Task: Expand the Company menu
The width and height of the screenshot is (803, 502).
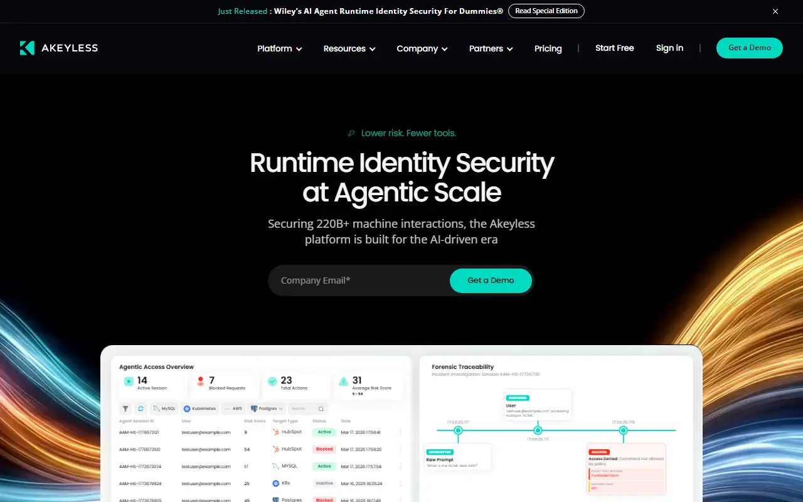Action: click(422, 48)
